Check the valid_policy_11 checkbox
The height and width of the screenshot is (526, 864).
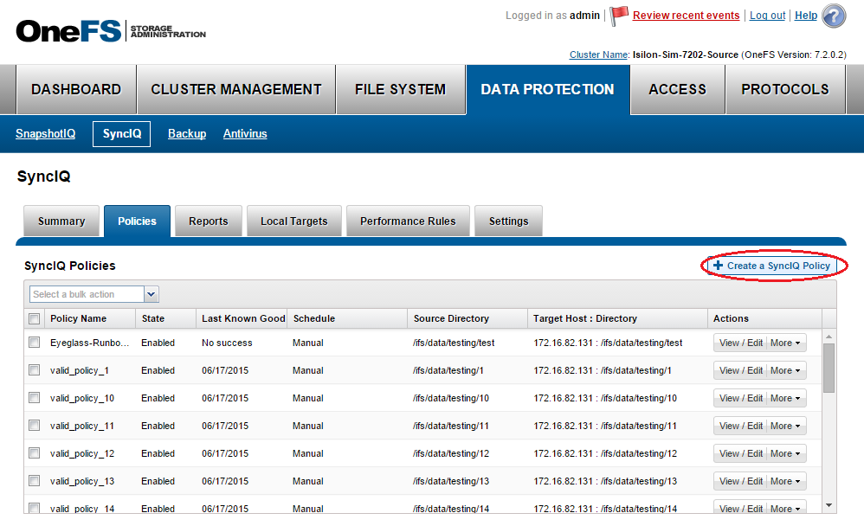click(x=35, y=425)
